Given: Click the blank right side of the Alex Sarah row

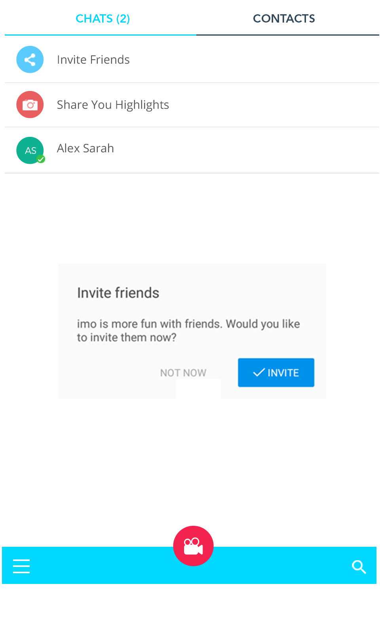Looking at the screenshot, I should [x=277, y=150].
